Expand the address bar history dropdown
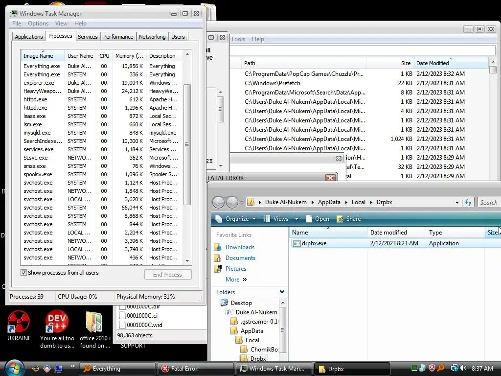 tap(457, 202)
